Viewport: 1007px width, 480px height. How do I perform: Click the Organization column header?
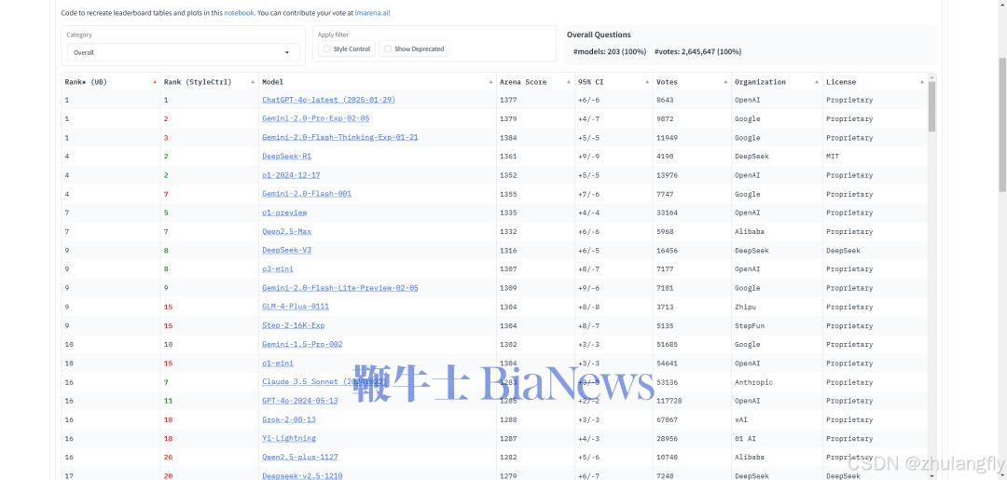tap(760, 82)
